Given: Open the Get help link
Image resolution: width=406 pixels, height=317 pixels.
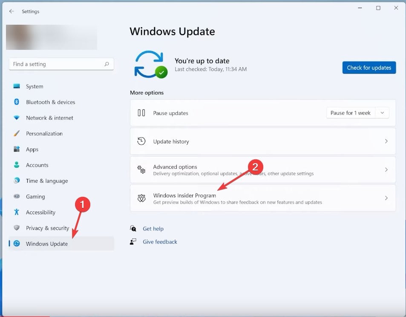Looking at the screenshot, I should pyautogui.click(x=153, y=228).
